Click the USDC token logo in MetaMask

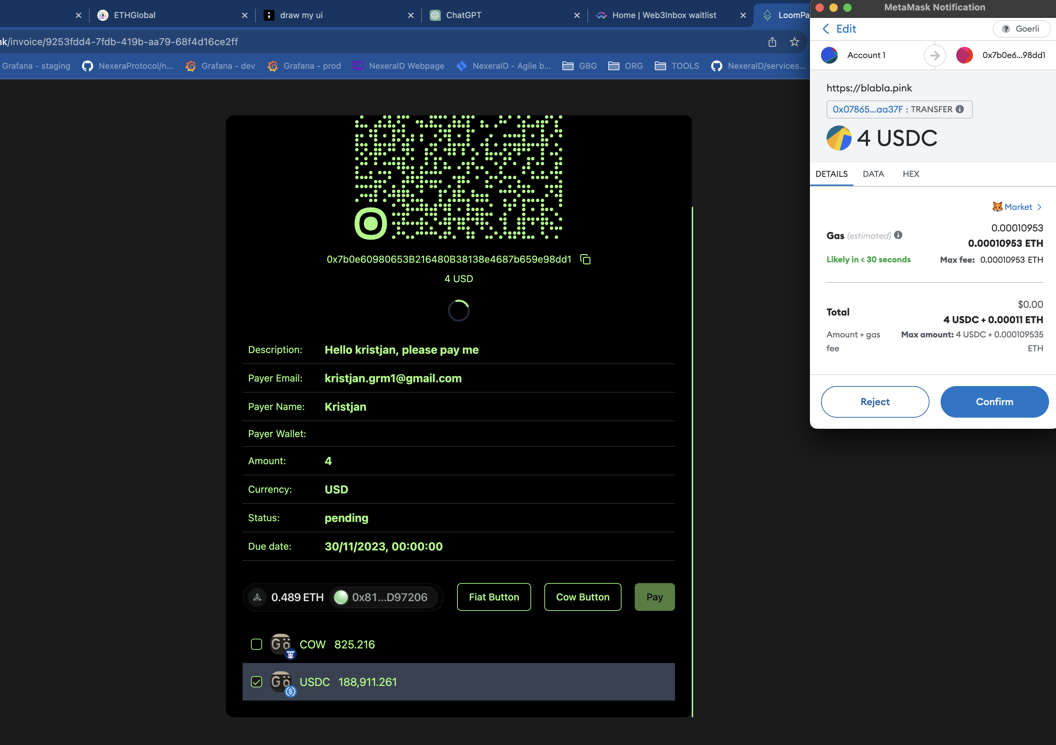839,138
